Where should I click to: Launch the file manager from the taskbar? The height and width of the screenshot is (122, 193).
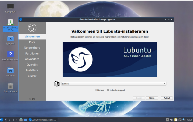[x=21, y=120]
